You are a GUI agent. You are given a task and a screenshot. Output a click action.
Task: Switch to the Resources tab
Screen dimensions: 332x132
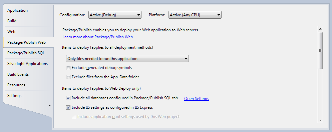click(x=28, y=85)
